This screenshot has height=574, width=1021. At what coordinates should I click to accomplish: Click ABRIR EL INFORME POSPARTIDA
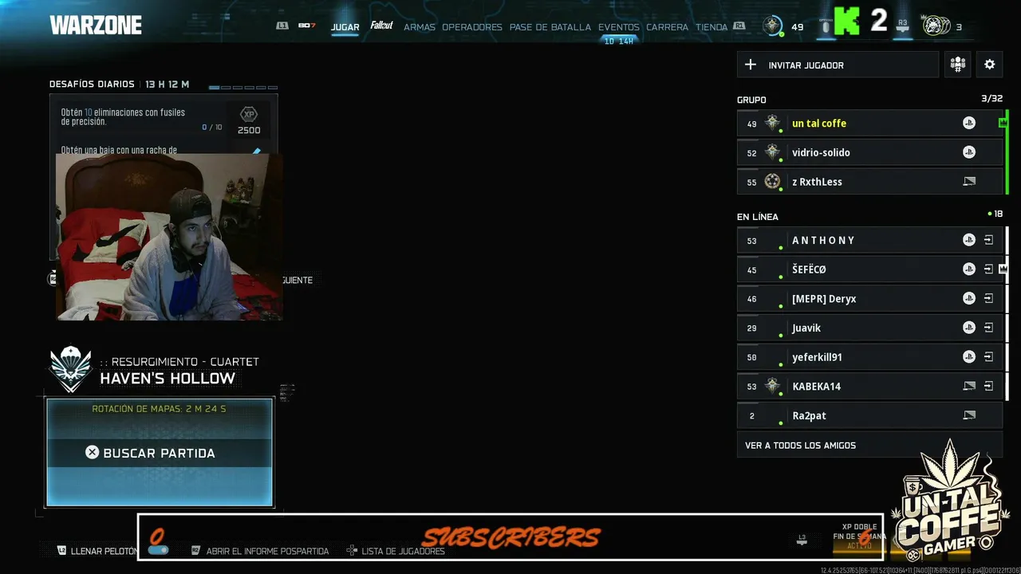point(267,552)
